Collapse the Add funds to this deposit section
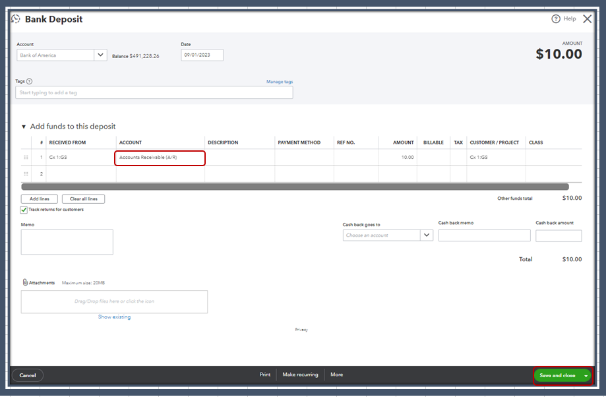The height and width of the screenshot is (397, 606). [x=23, y=127]
